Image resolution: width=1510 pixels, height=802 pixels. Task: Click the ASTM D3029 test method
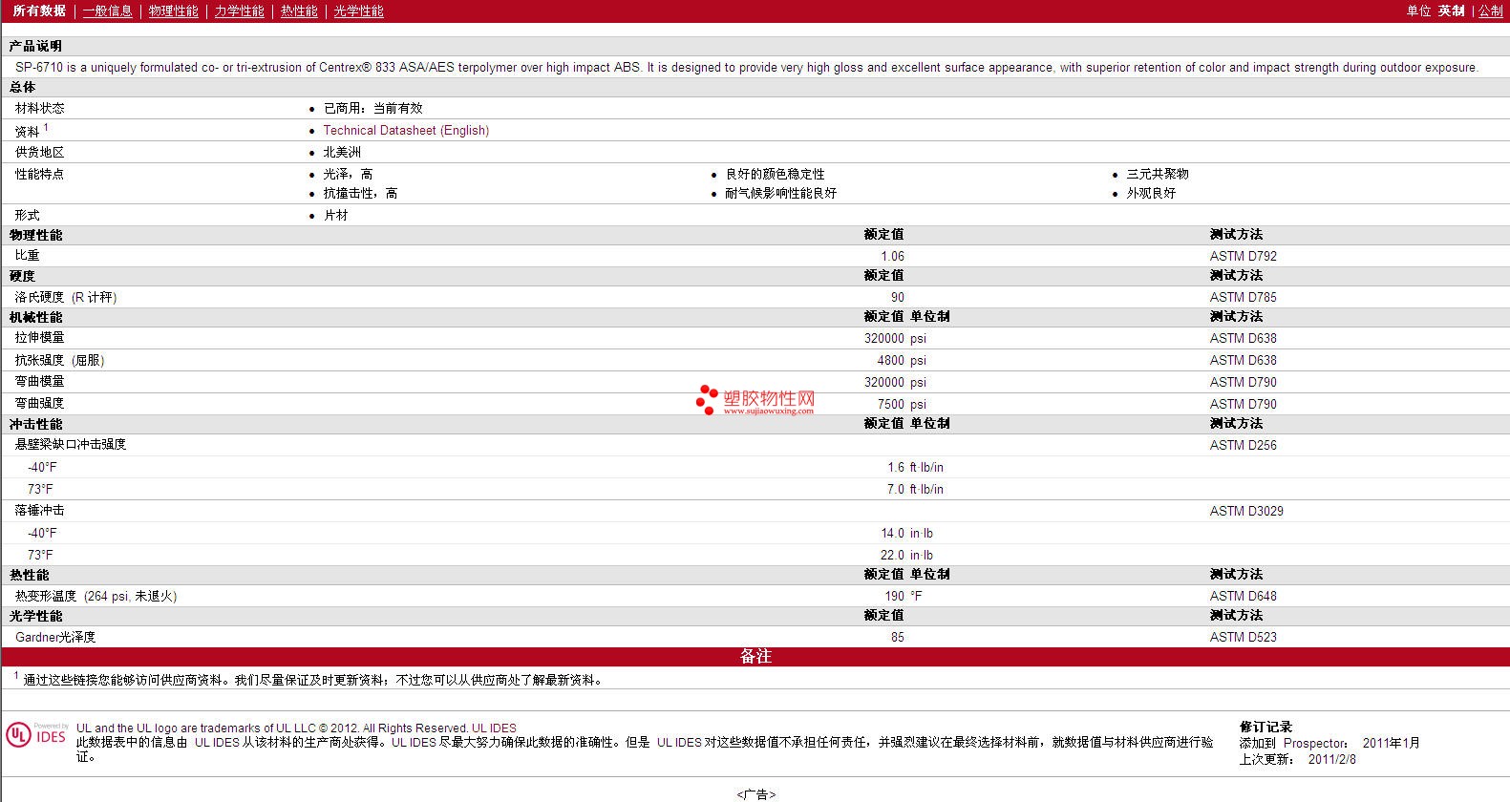tap(1246, 512)
